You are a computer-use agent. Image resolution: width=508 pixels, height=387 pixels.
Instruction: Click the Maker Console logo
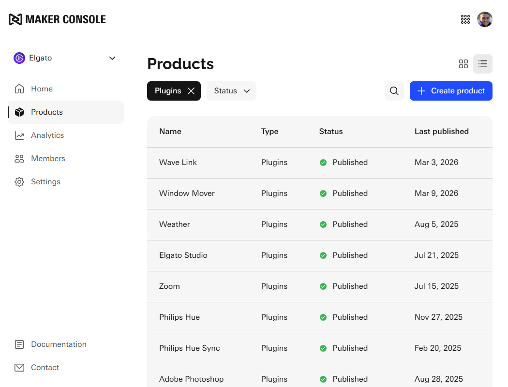click(57, 19)
